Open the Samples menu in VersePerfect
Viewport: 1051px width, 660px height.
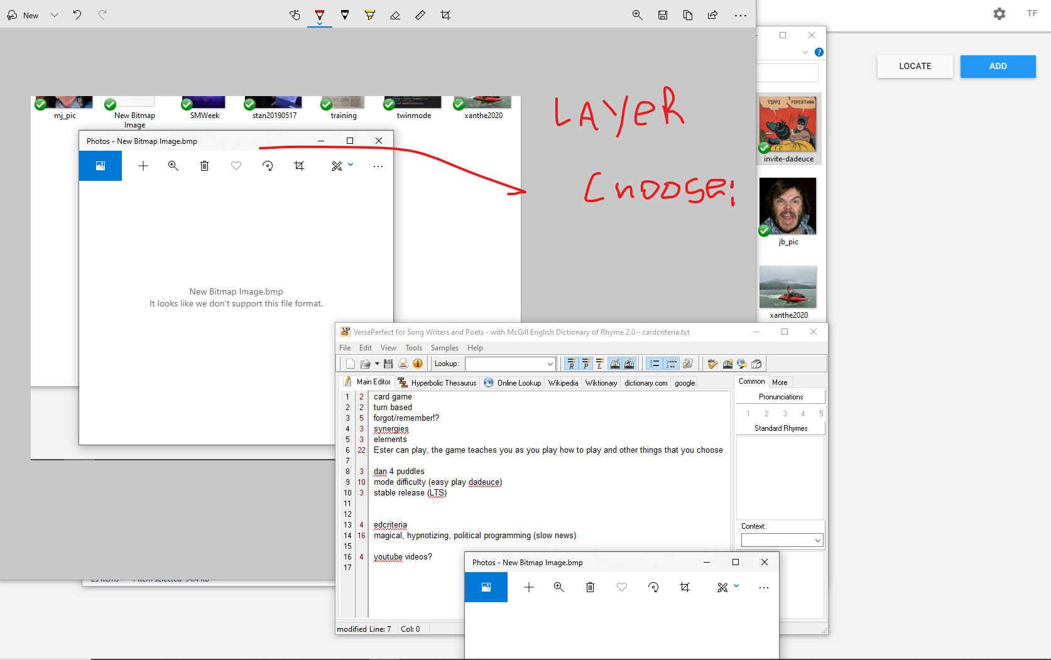445,348
